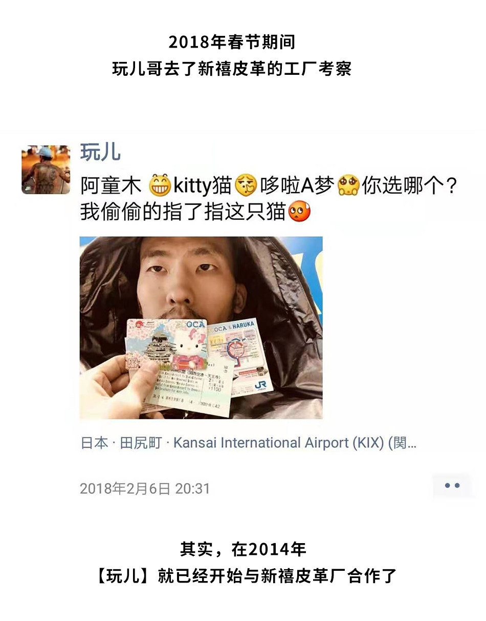Click the post text 我偷偷的指了指这只猫
486x621 pixels.
click(x=183, y=212)
